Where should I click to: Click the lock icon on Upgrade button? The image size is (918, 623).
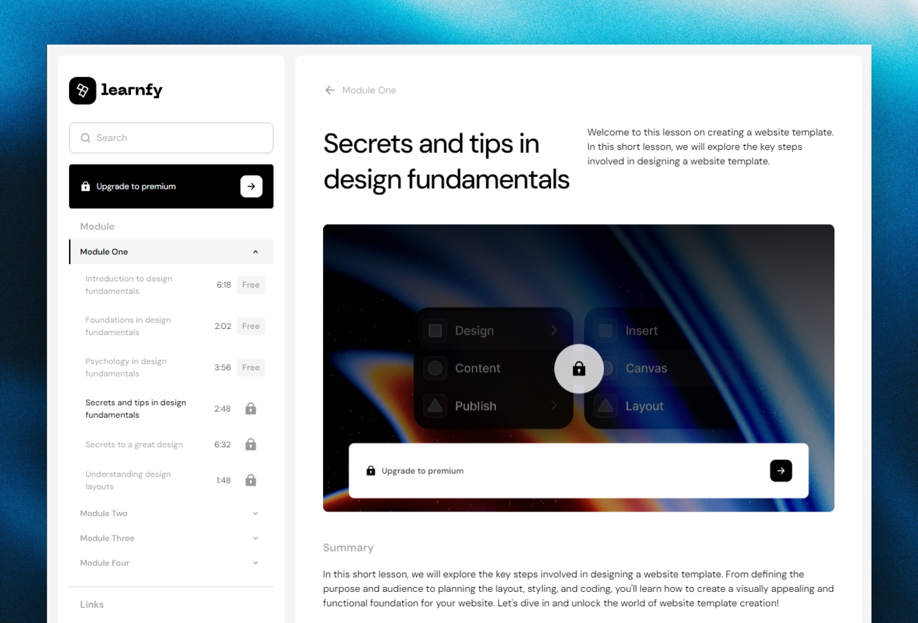85,186
